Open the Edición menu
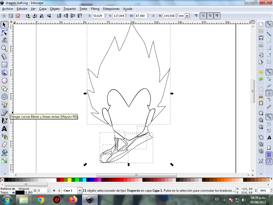Screen dimensions: 273x205 coord(22,9)
